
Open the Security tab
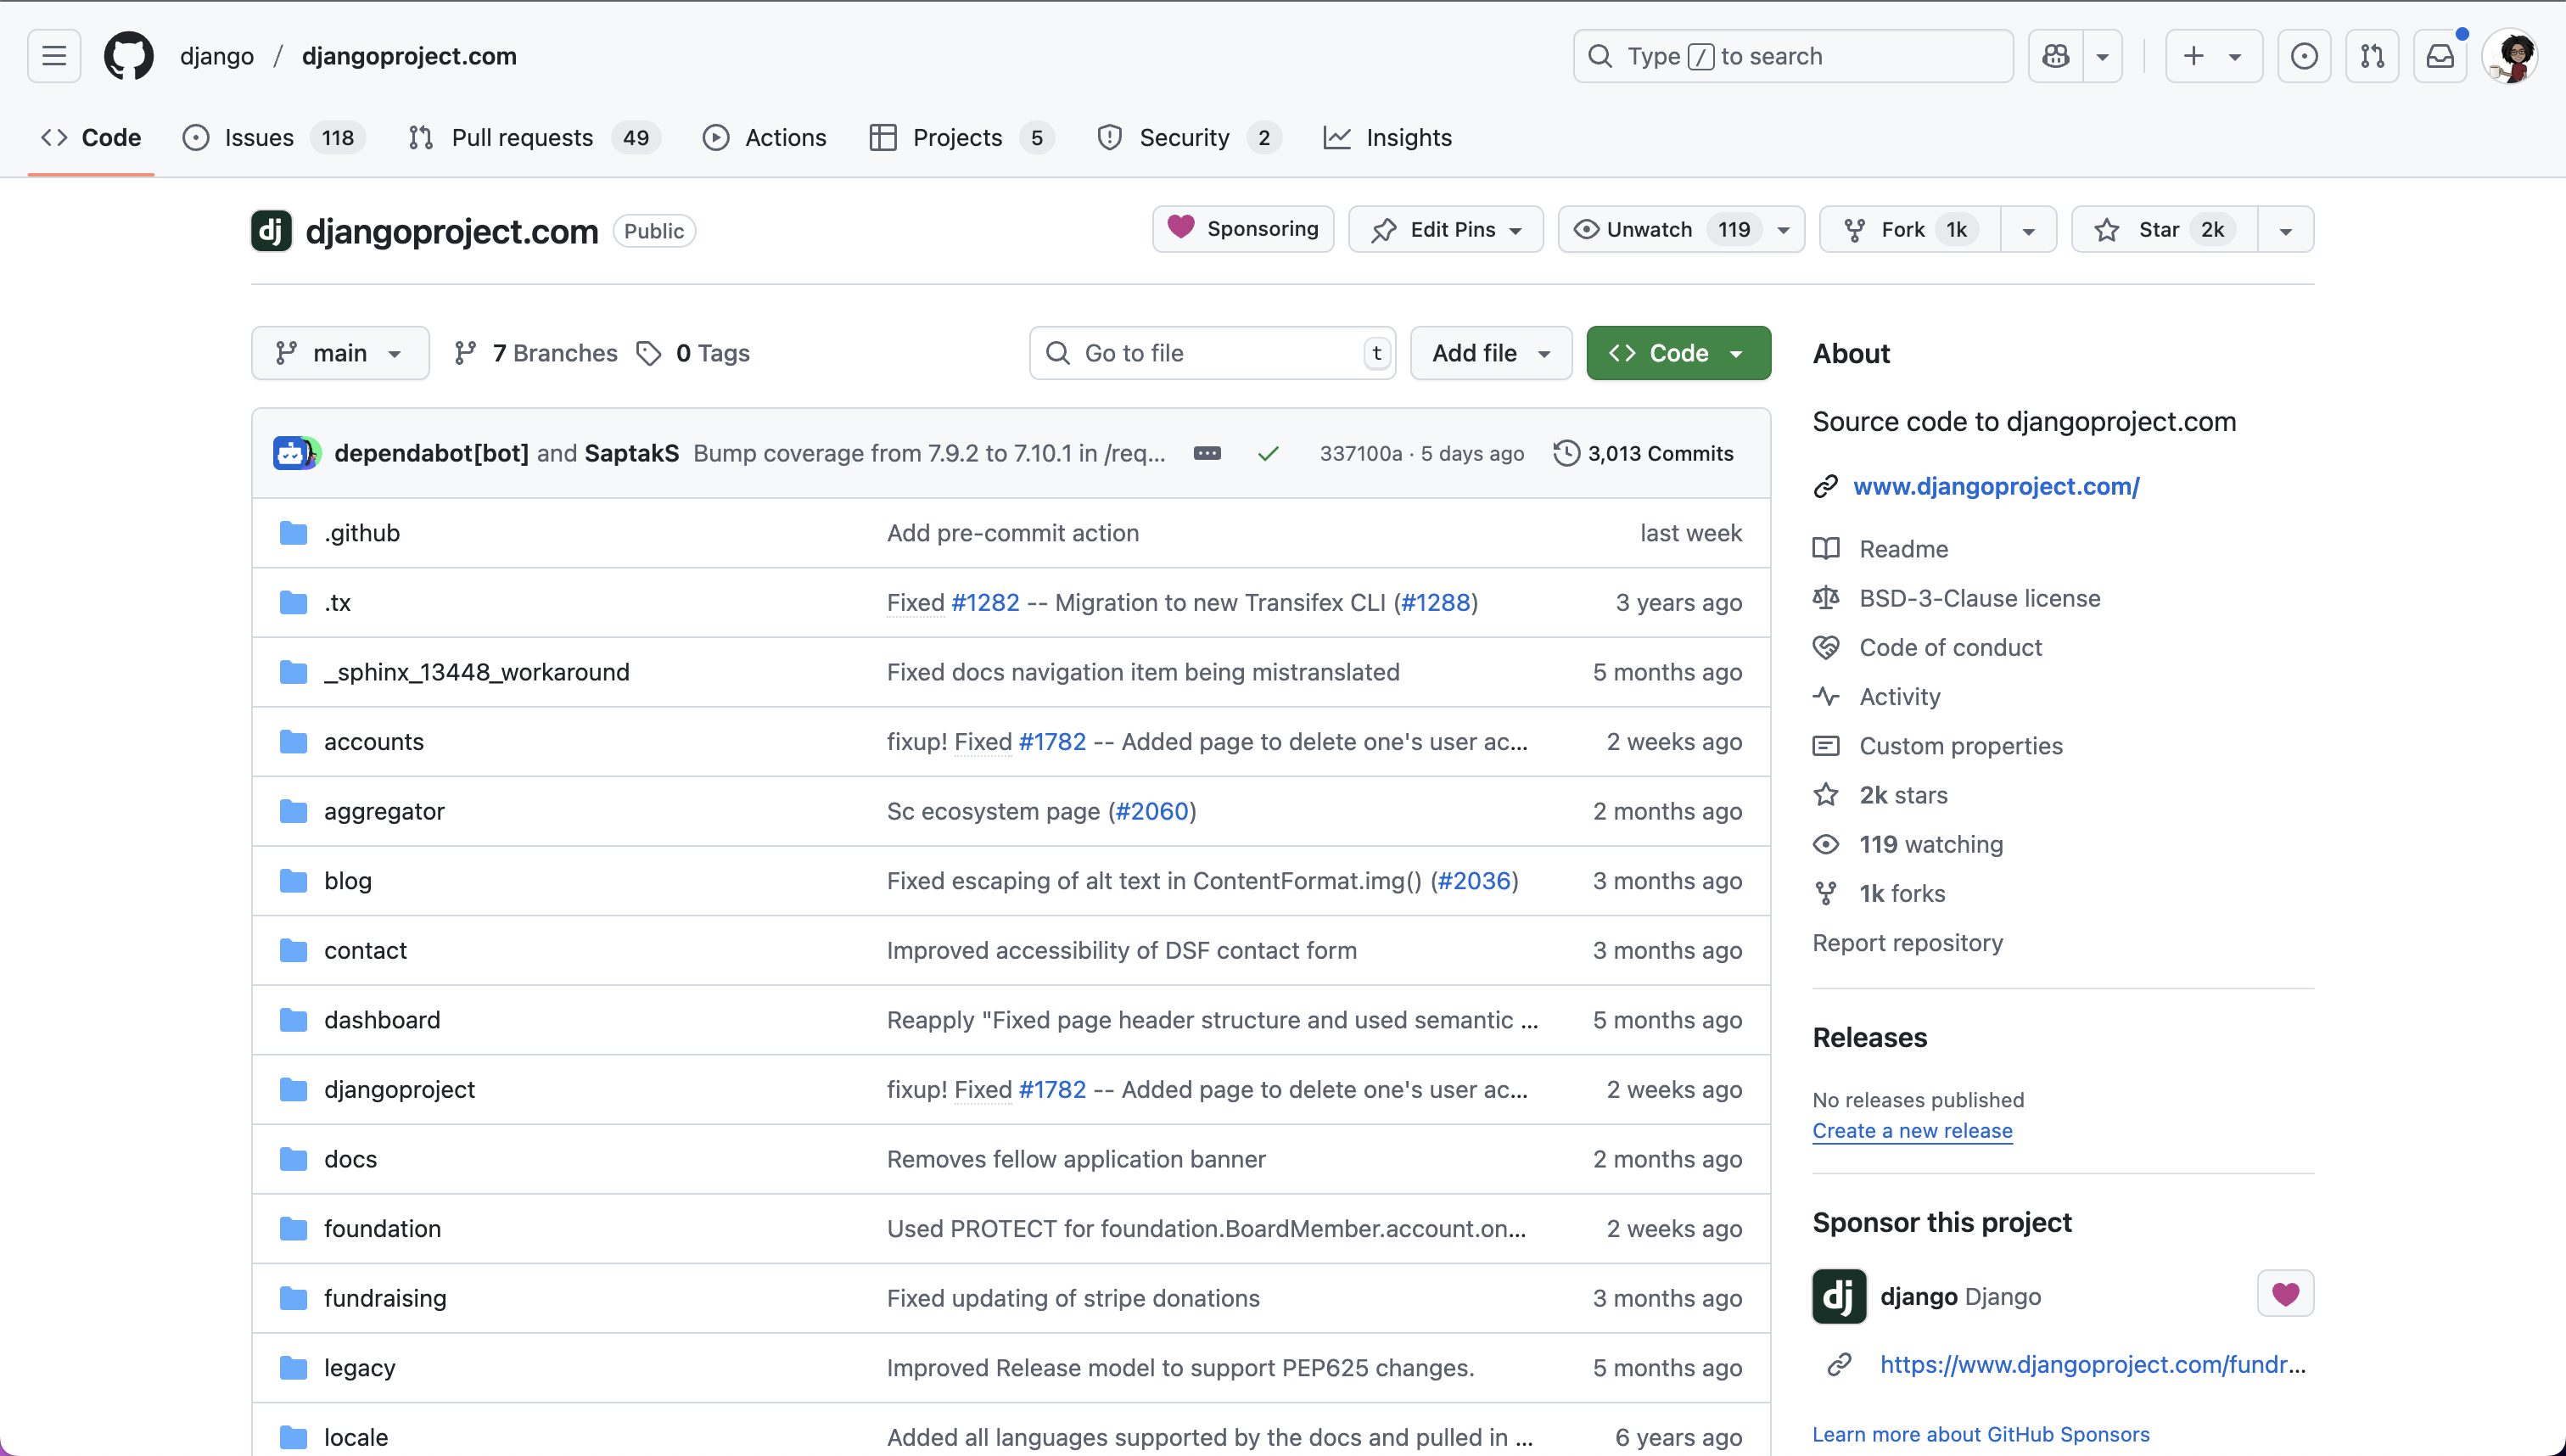pyautogui.click(x=1189, y=138)
